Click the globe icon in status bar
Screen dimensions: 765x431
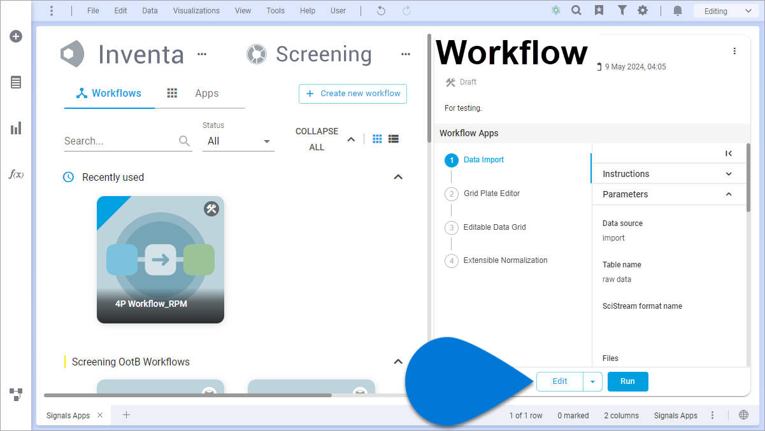[743, 415]
